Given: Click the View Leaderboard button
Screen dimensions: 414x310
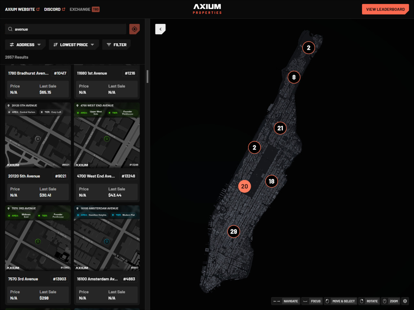Looking at the screenshot, I should click(x=385, y=9).
